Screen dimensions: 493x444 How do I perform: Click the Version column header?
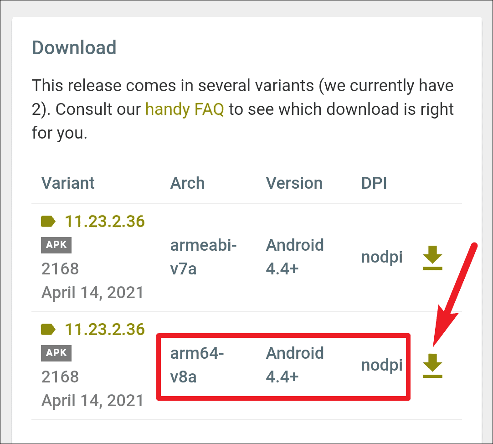click(x=294, y=183)
